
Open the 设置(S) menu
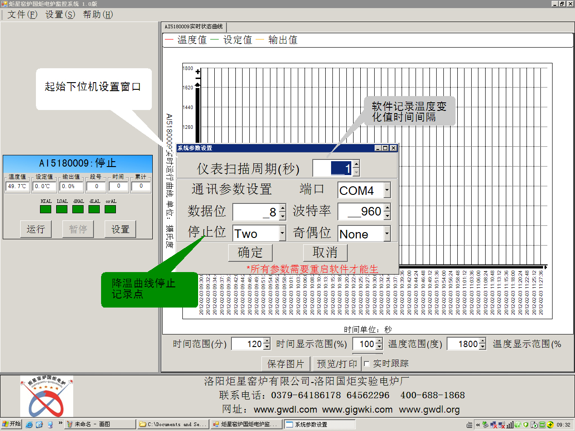pos(60,14)
